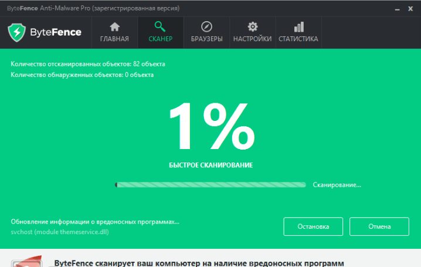Open the Главная tab label
421x267 pixels.
coord(114,39)
